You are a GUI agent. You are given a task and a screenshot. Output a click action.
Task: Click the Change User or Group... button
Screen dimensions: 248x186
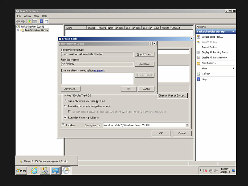click(172, 95)
